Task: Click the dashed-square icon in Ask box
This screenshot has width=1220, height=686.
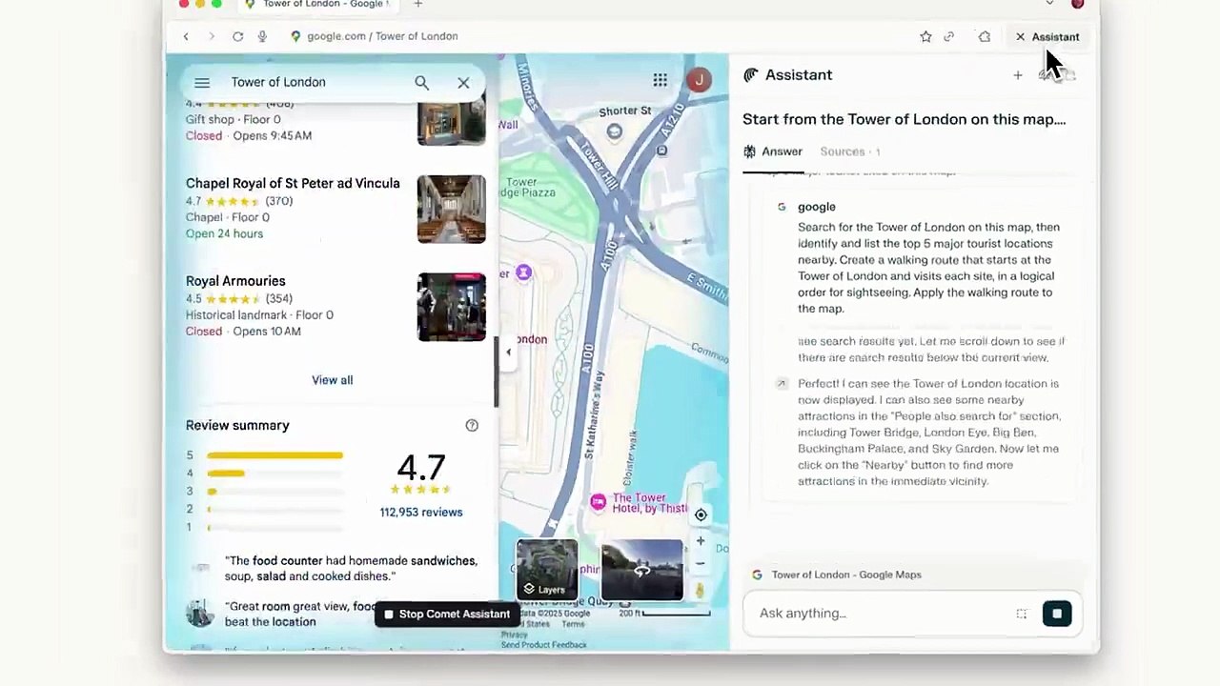Action: coord(1022,614)
